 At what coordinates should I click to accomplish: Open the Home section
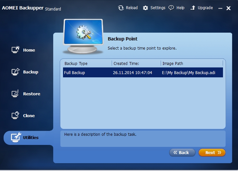[x=29, y=50]
